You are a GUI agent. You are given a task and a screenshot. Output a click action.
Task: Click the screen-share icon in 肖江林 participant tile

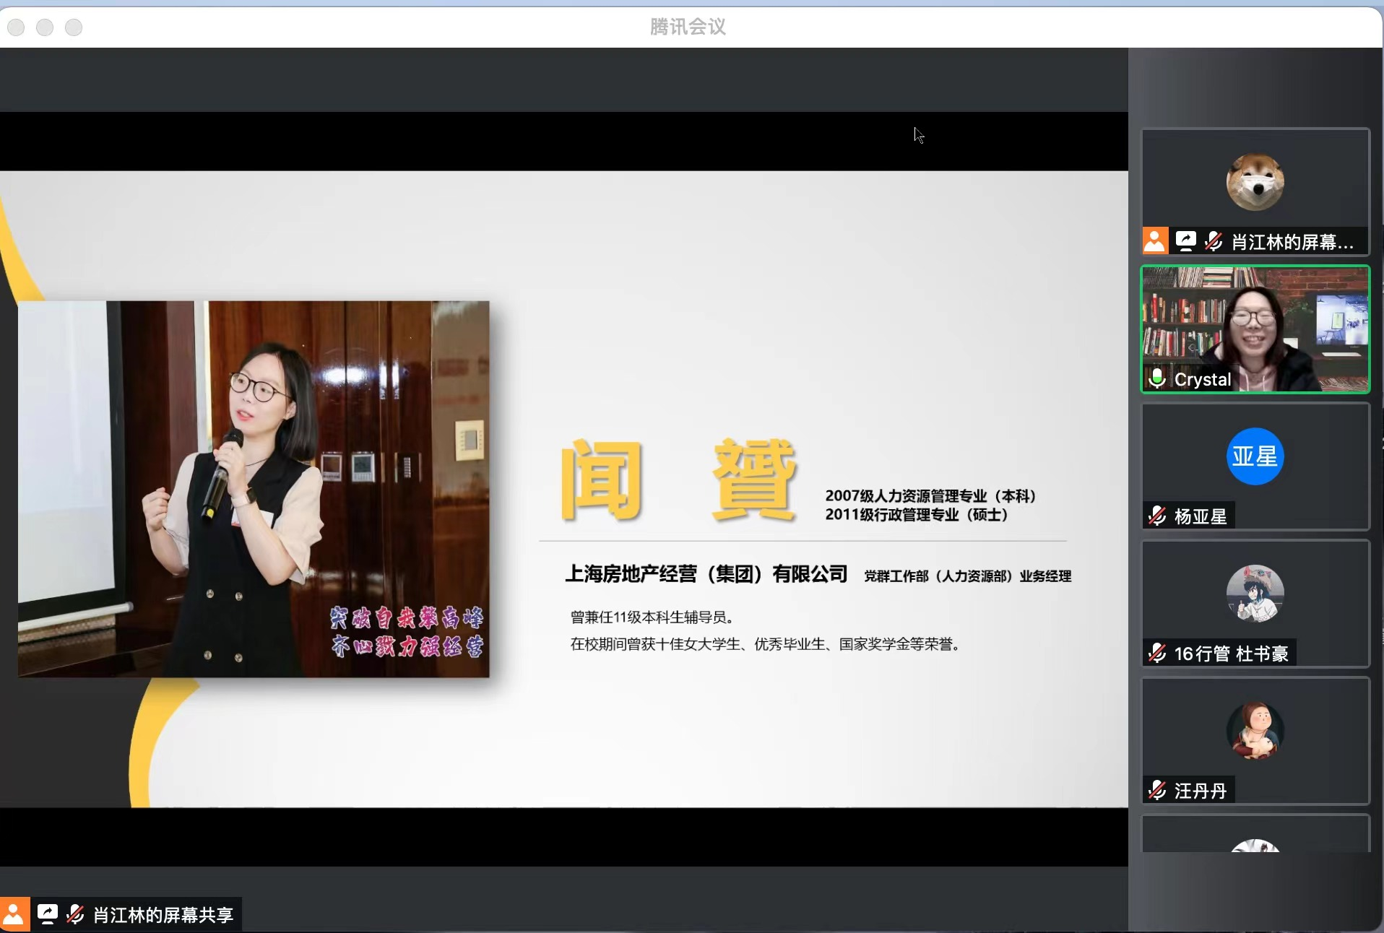1185,240
